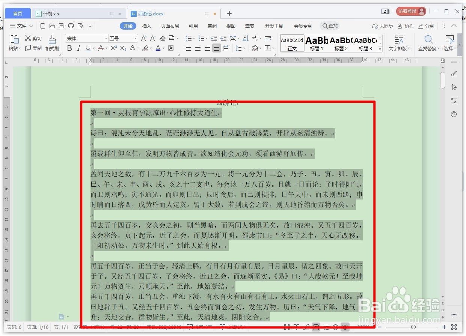Apply the text highlight color
This screenshot has width=466, height=336.
coord(145,48)
